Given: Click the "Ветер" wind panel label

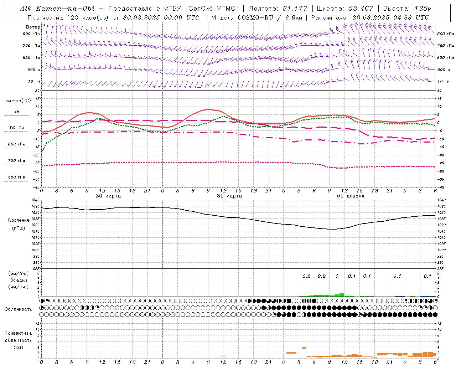Looking at the screenshot, I should [x=33, y=27].
